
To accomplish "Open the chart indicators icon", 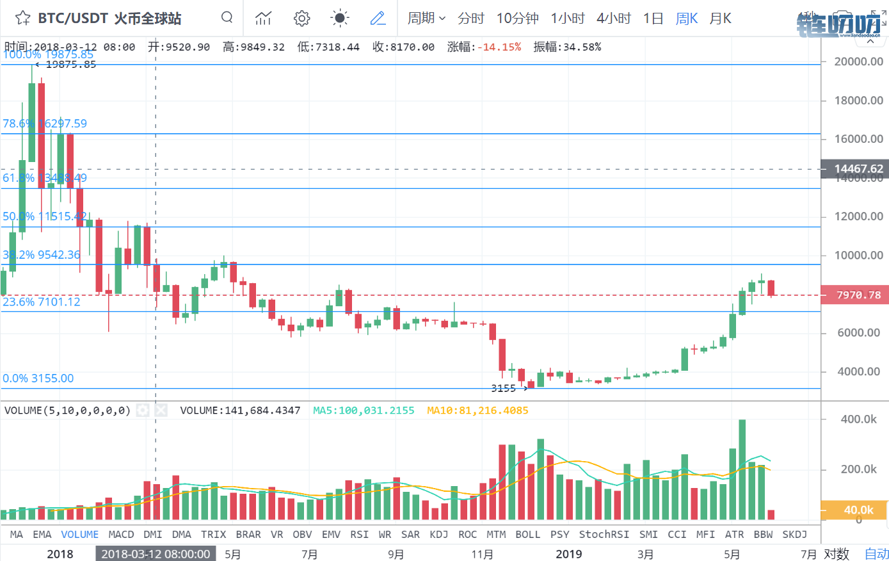I will coord(263,18).
